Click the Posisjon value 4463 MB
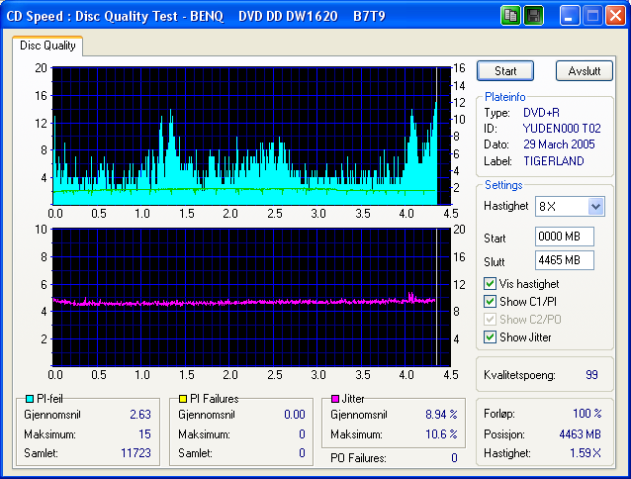The width and height of the screenshot is (631, 479). [580, 433]
